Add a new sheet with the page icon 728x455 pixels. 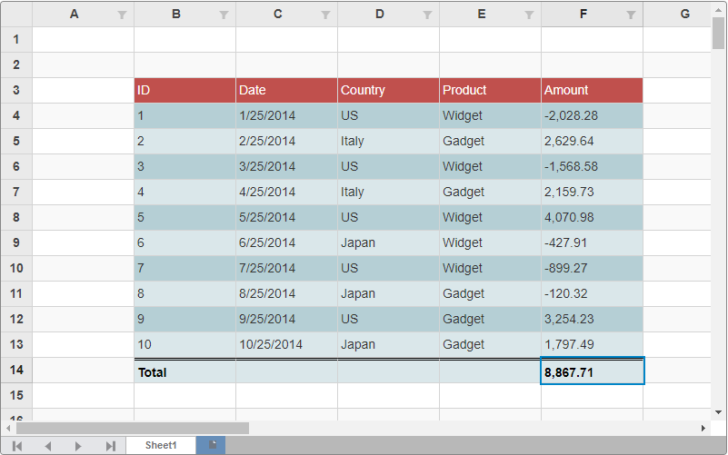tap(213, 445)
